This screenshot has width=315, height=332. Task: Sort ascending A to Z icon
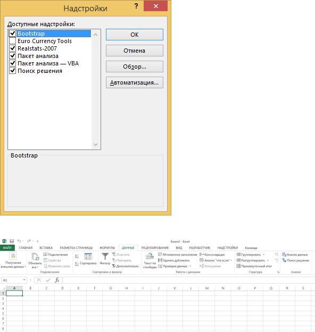point(77,256)
